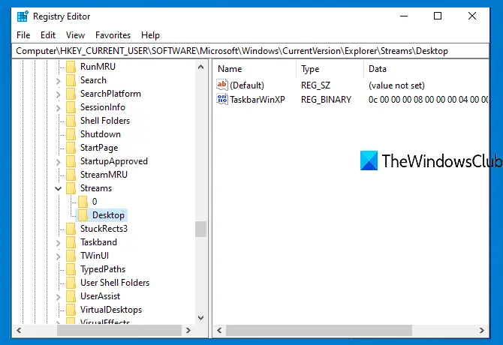Expand the UserAssist key
Screen dimensions: 503x345
click(x=58, y=297)
